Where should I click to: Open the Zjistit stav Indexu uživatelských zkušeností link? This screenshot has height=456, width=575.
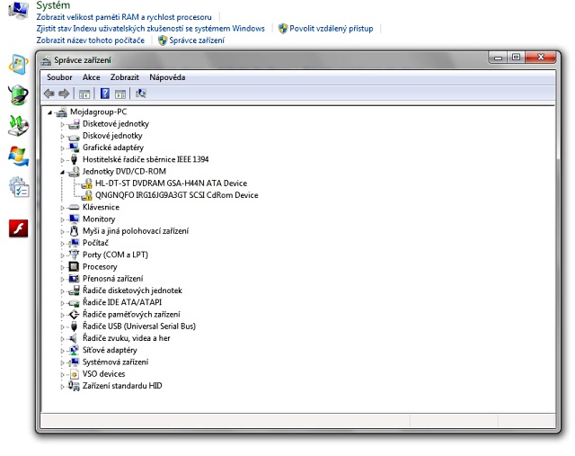point(150,29)
